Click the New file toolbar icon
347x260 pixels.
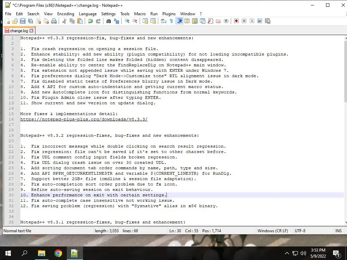[x=7, y=21]
